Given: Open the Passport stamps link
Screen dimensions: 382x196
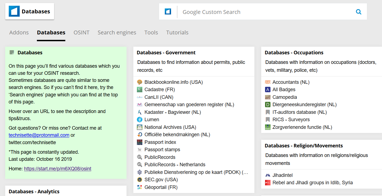Looking at the screenshot, I should (162, 150).
